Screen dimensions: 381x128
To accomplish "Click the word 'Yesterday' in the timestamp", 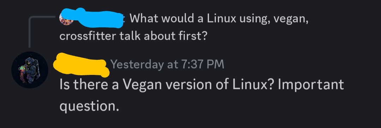I will [137, 65].
